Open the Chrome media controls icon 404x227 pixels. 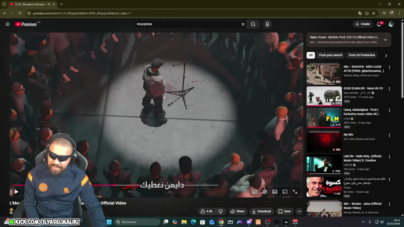pyautogui.click(x=384, y=13)
